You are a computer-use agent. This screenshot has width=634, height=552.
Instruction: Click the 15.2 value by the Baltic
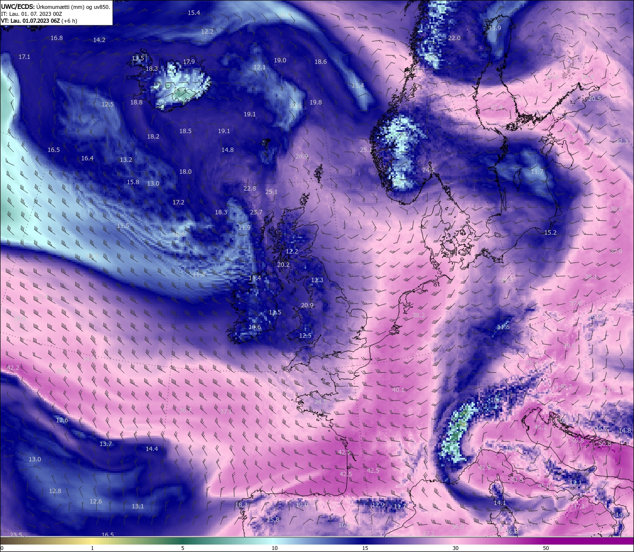(550, 233)
